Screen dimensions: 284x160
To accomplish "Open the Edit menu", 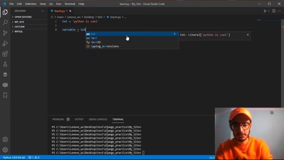I will point(19,4).
